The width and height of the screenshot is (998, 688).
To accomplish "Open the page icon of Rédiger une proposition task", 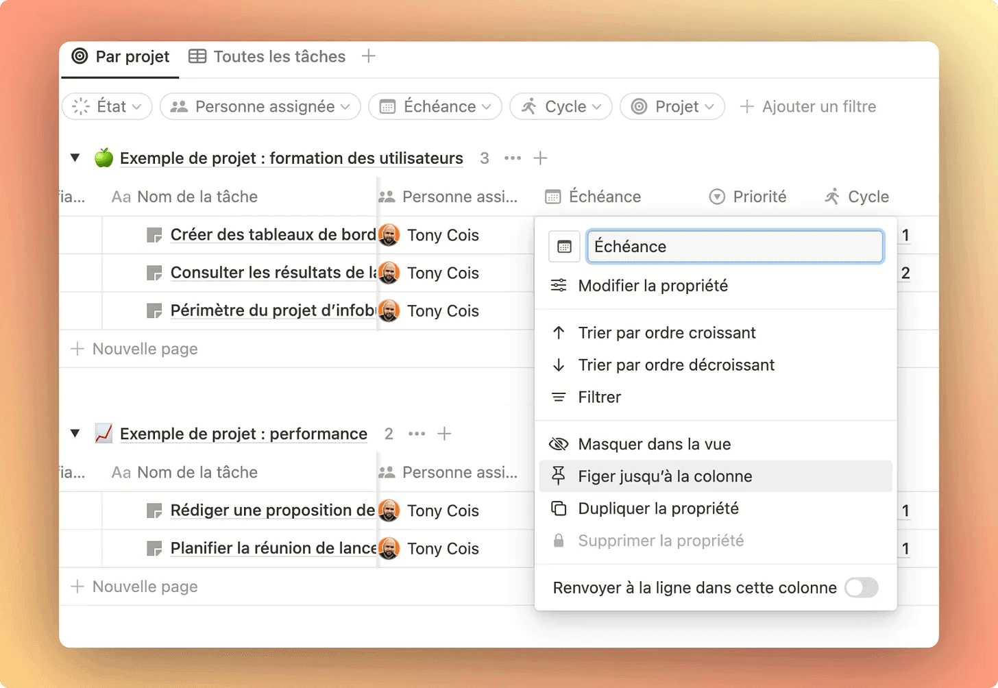I will (154, 511).
